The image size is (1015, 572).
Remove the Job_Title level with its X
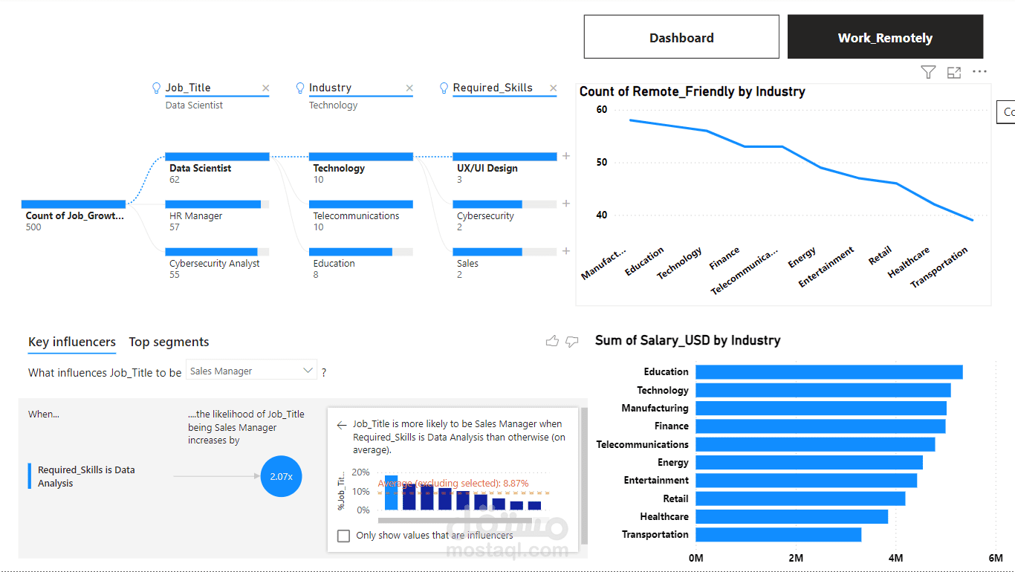pos(265,88)
